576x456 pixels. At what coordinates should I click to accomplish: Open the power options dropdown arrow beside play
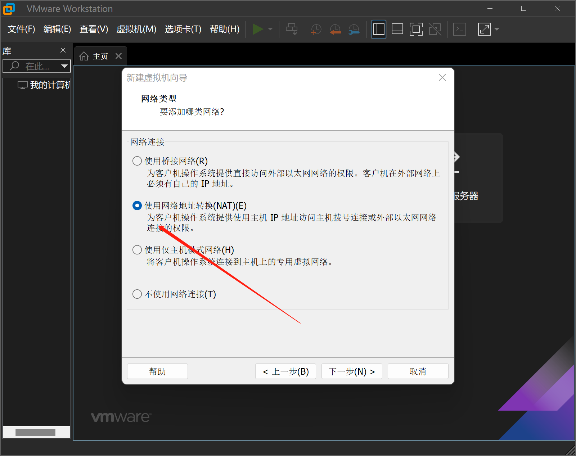[270, 29]
